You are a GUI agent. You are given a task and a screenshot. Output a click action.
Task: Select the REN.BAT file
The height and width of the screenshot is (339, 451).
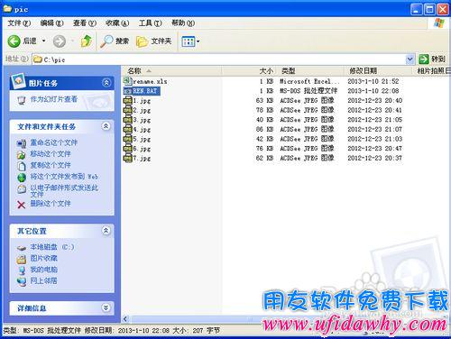click(142, 91)
